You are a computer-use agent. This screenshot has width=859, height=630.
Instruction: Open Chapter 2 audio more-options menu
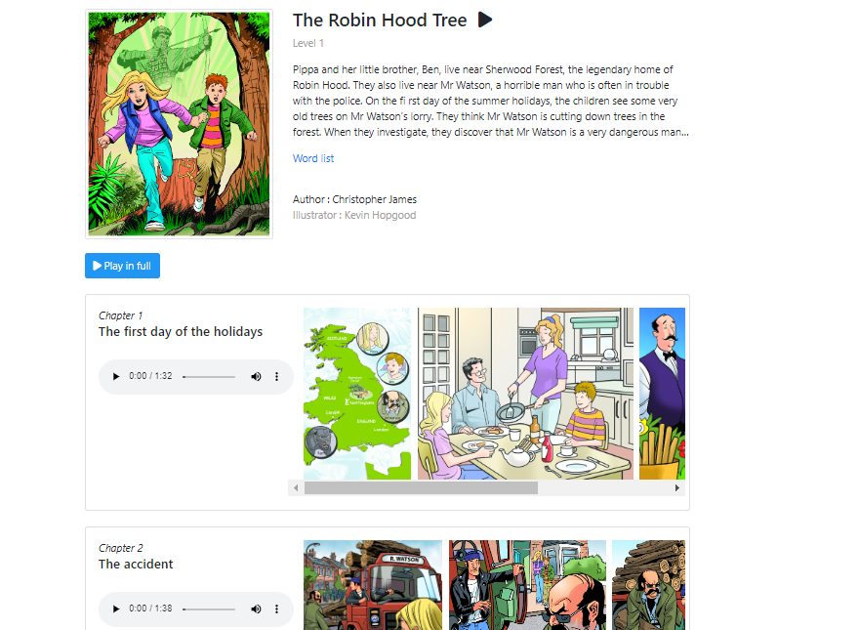pyautogui.click(x=276, y=609)
